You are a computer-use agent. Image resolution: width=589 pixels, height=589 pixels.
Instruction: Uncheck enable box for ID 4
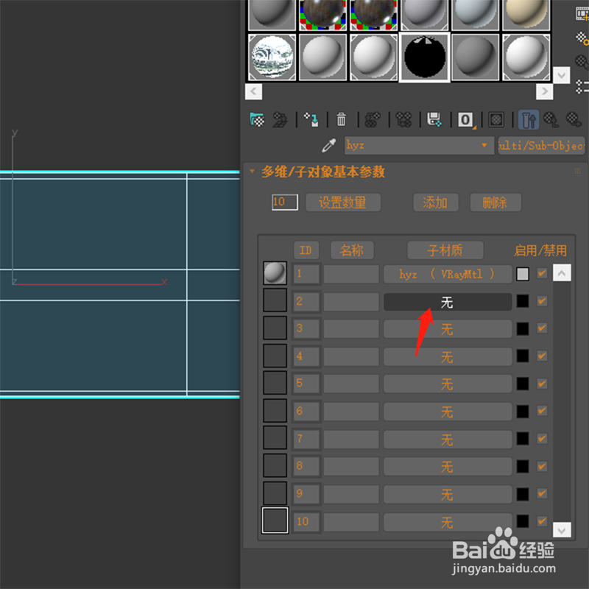[542, 356]
